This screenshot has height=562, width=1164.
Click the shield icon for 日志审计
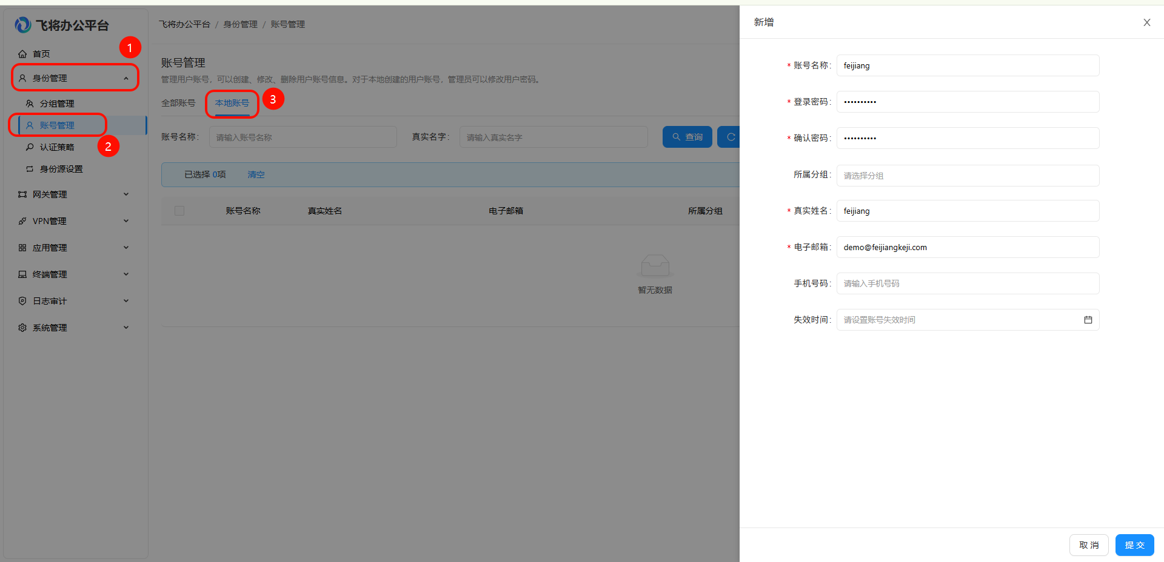tap(22, 301)
